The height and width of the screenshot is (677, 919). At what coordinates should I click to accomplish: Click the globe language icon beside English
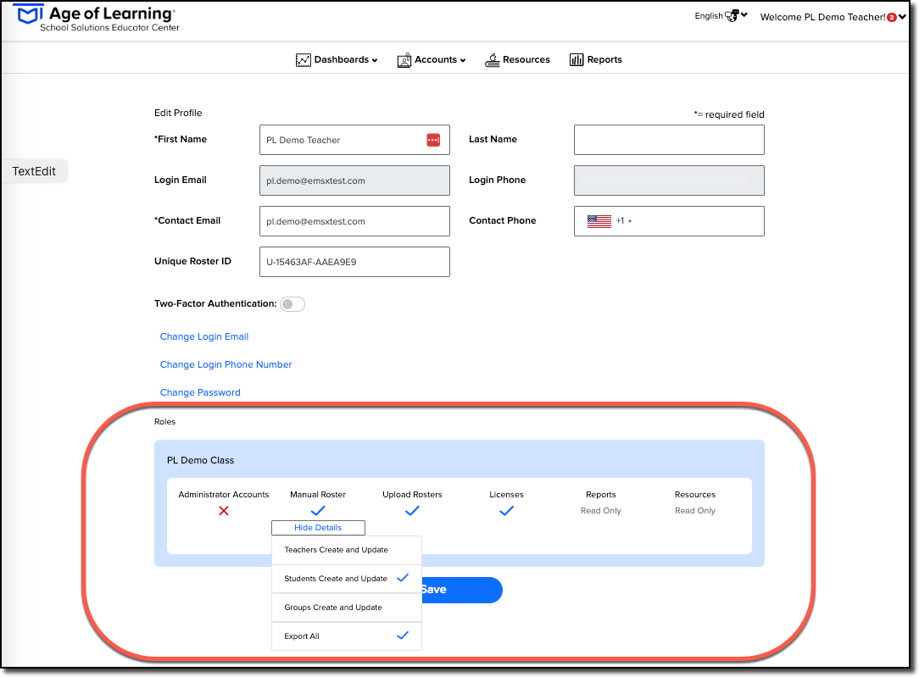point(732,16)
